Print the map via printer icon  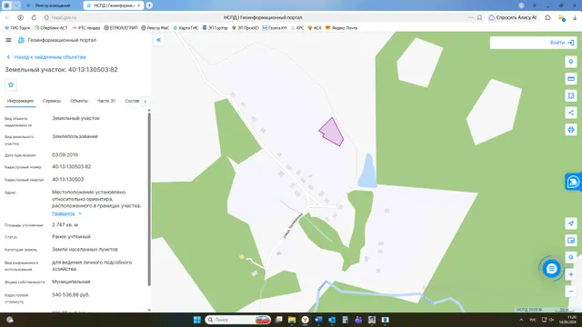(571, 130)
